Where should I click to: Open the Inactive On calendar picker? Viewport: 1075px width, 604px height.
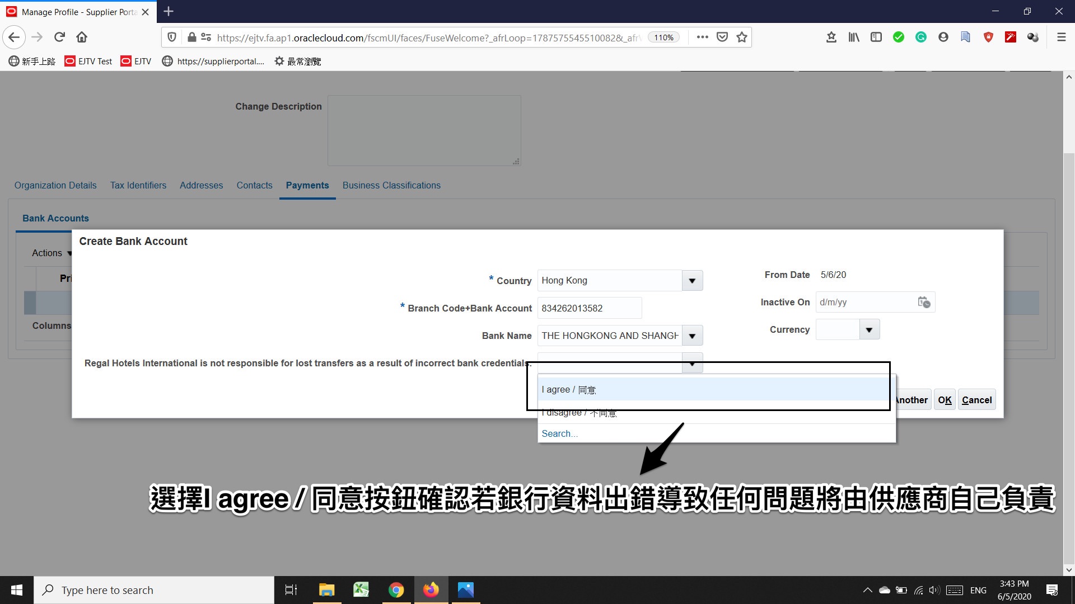tap(924, 302)
